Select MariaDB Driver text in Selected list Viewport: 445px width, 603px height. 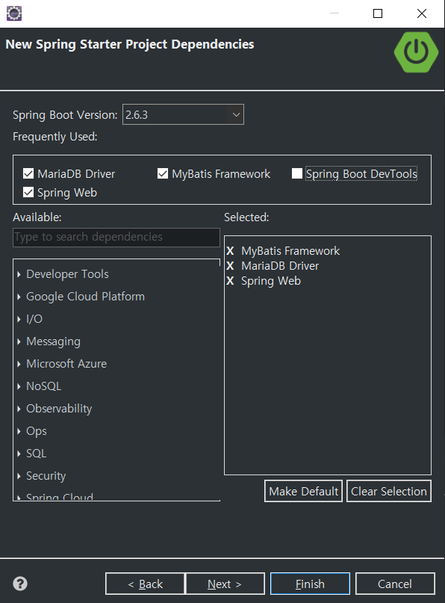click(x=280, y=266)
